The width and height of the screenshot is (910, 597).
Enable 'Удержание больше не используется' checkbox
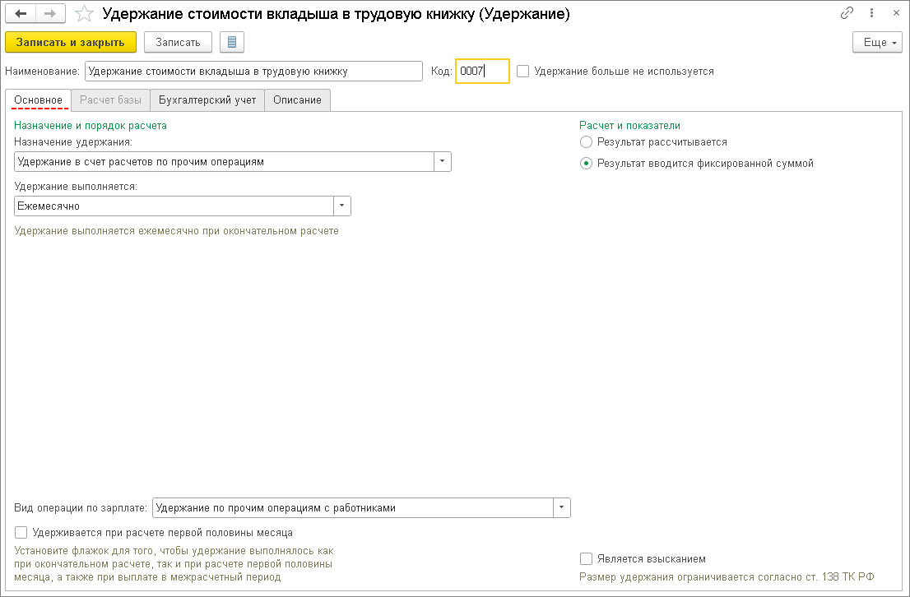(x=523, y=72)
